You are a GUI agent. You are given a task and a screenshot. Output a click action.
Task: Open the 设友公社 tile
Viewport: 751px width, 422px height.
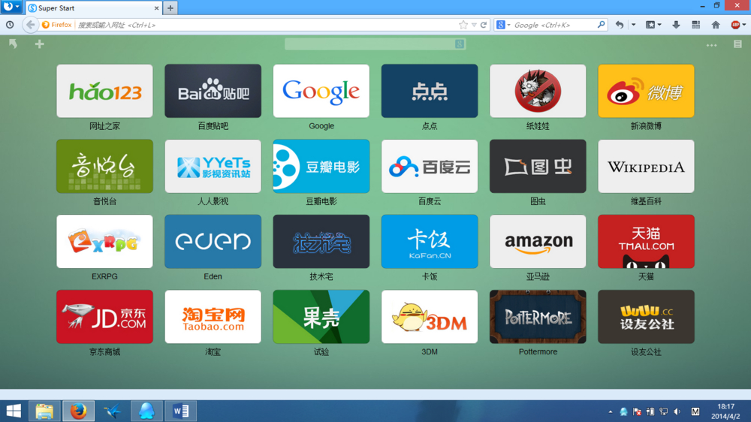(x=646, y=317)
